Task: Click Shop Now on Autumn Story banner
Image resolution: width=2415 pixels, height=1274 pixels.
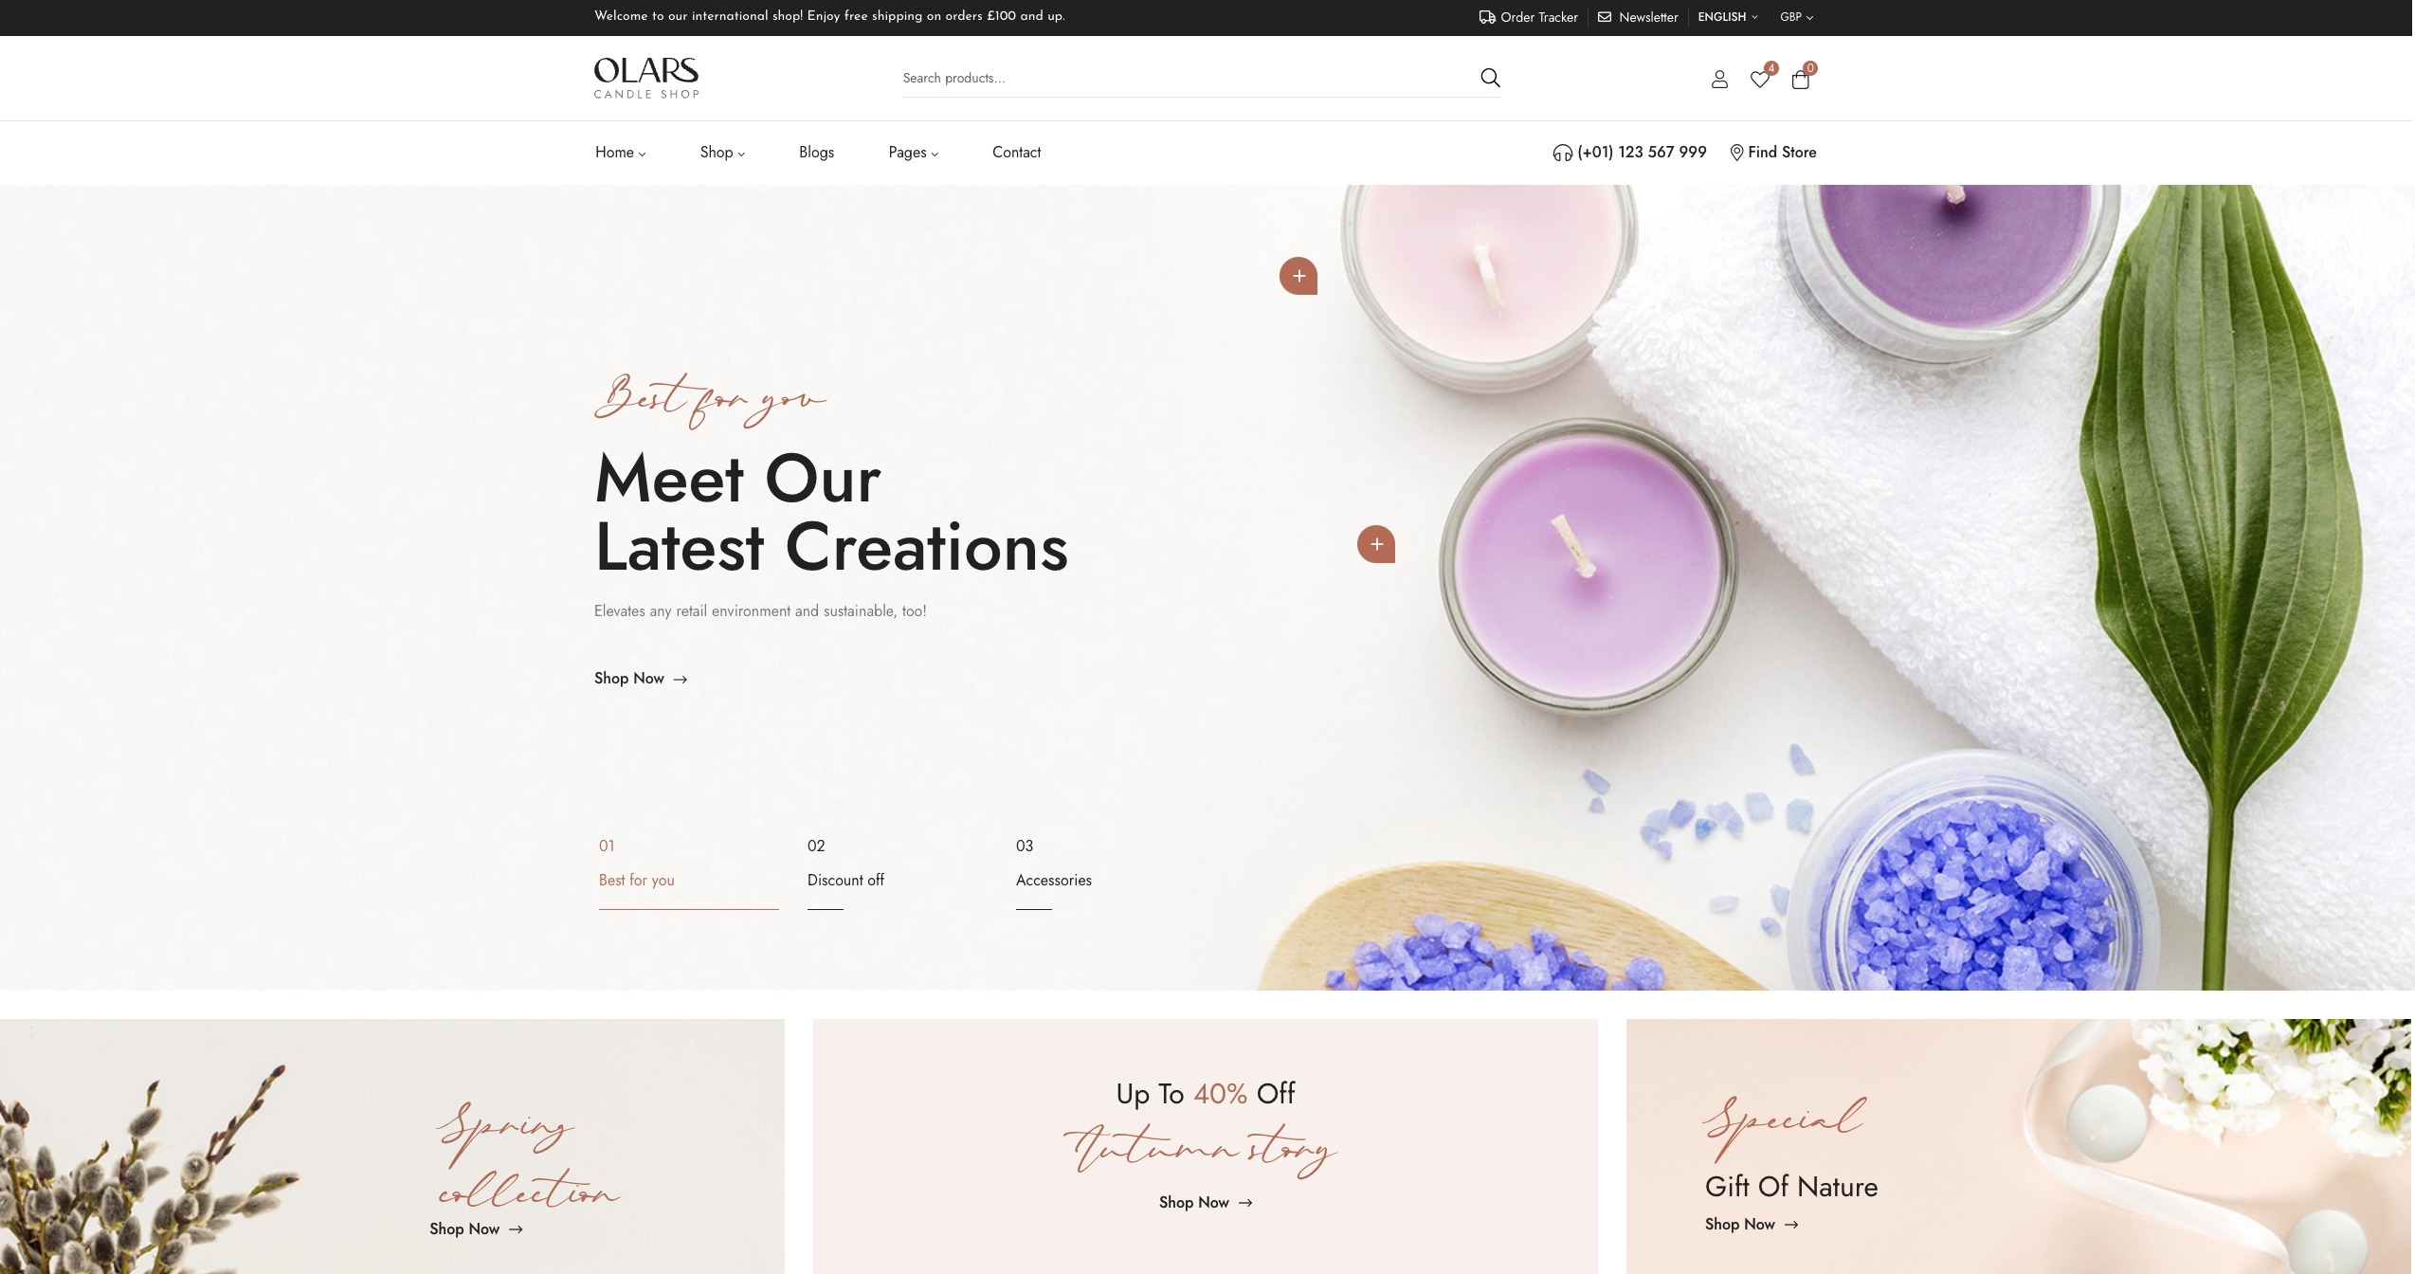Action: 1203,1201
